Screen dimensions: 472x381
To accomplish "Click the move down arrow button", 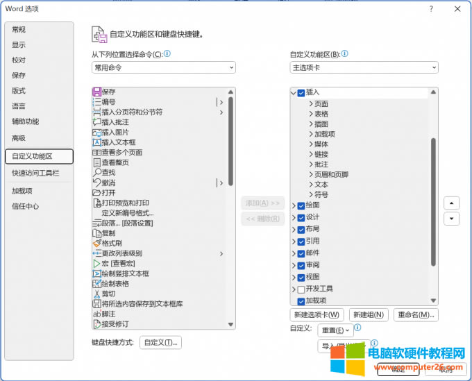I will point(452,219).
